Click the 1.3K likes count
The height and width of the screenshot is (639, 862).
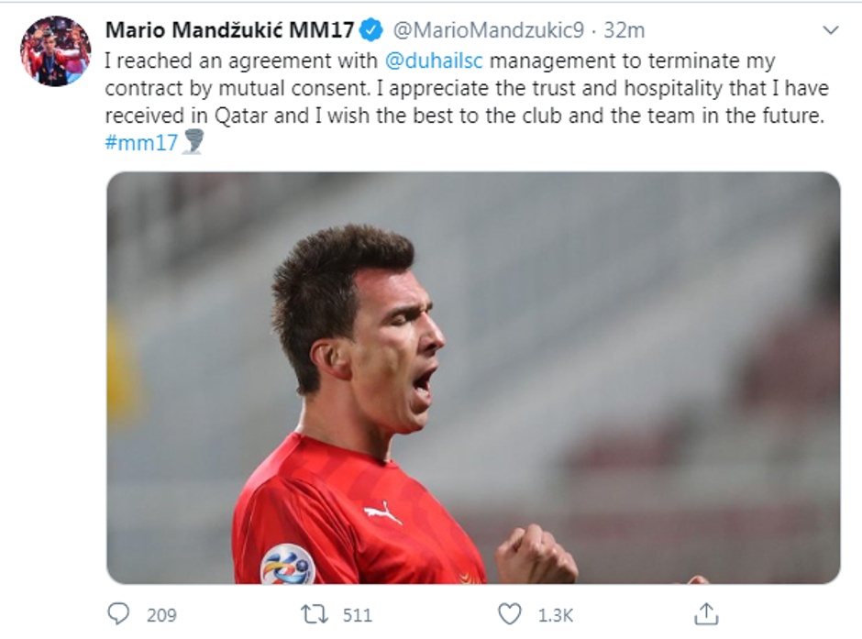pos(555,615)
